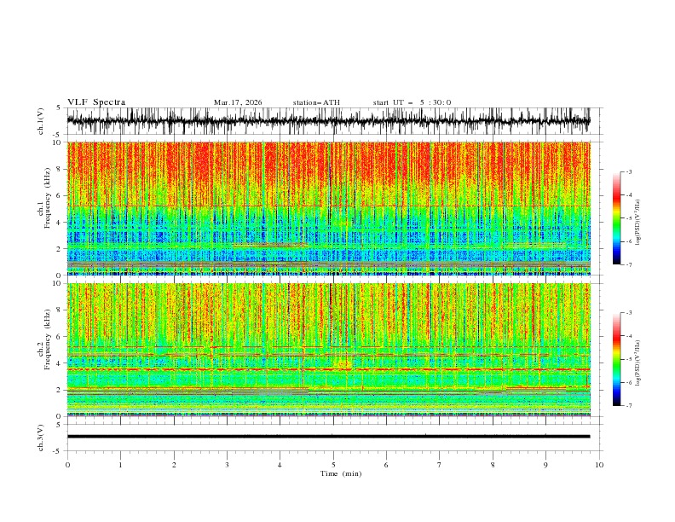This screenshot has width=675, height=522.
Task: Click time axis tick label "3"
Action: click(x=227, y=465)
